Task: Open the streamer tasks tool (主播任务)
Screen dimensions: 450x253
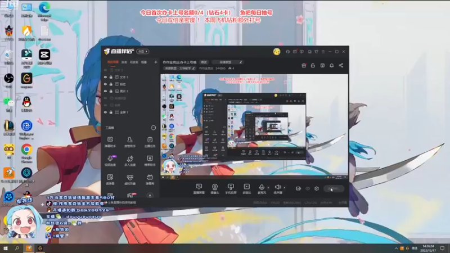Action: click(150, 142)
